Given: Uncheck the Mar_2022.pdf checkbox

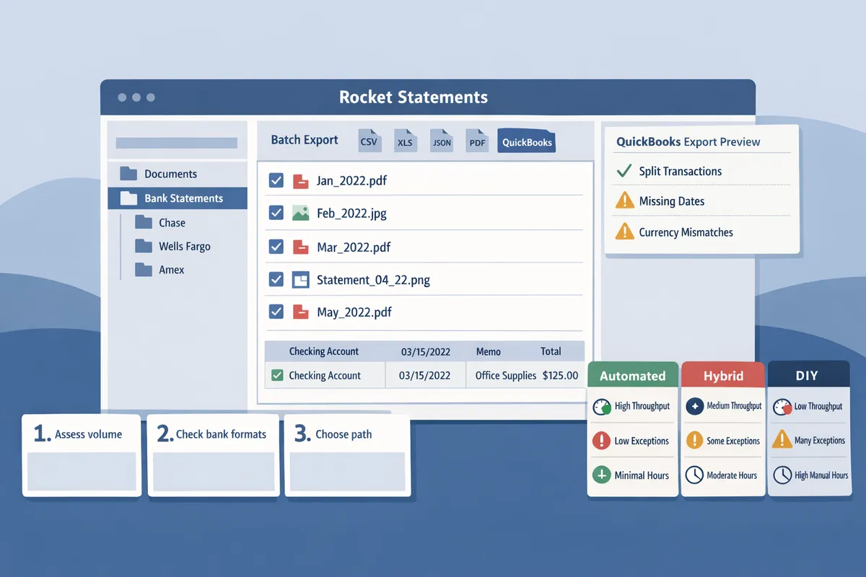Looking at the screenshot, I should click(x=276, y=247).
